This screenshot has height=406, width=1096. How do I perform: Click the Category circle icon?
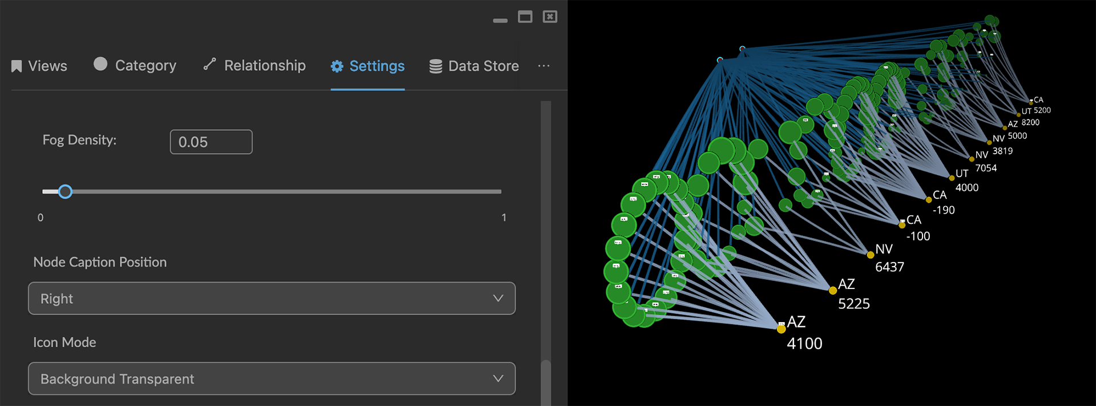100,64
